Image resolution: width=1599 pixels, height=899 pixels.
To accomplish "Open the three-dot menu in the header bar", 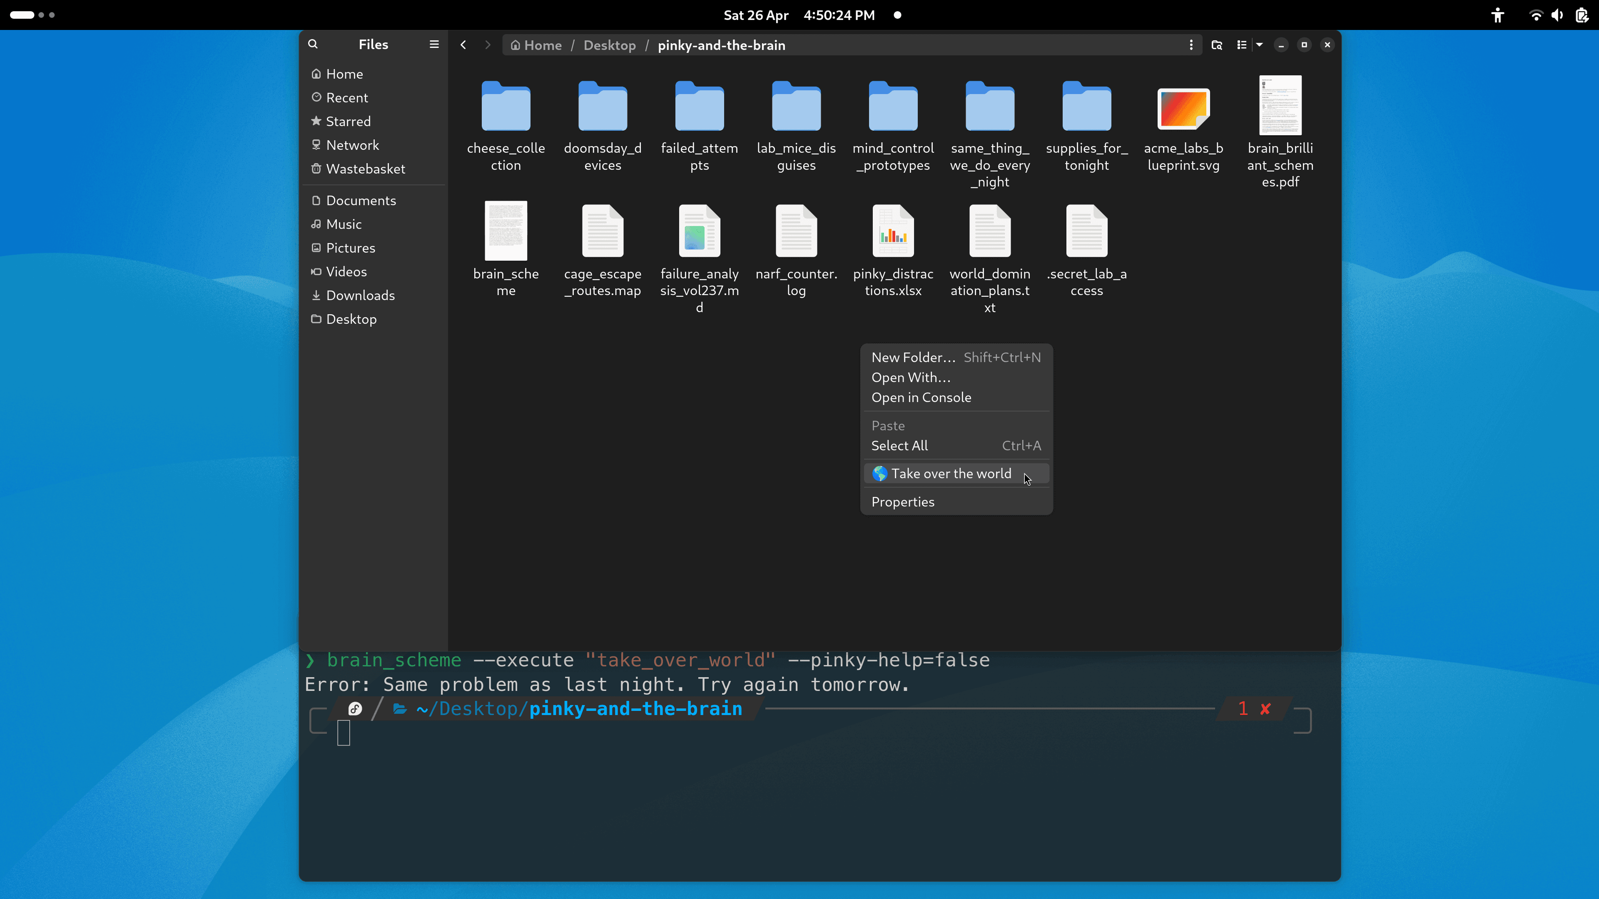I will [1192, 45].
